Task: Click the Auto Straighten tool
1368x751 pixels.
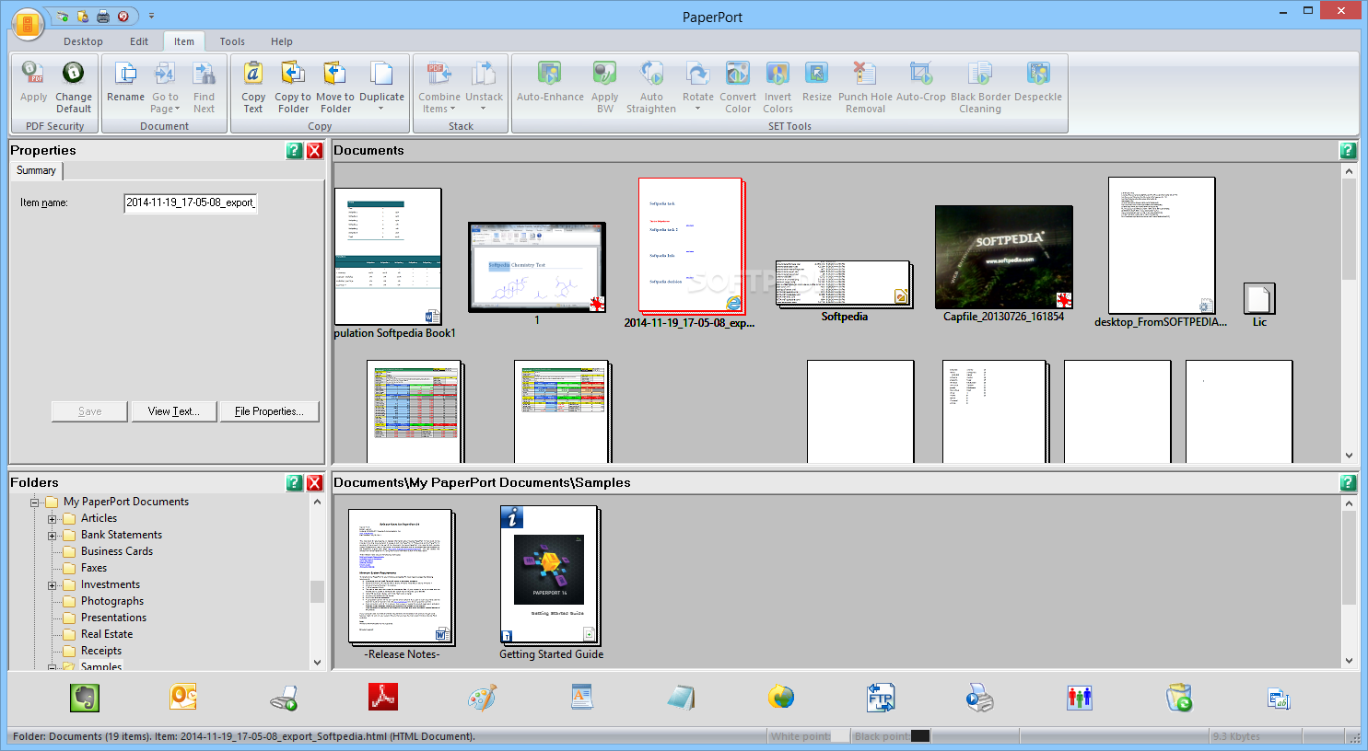Action: 651,87
